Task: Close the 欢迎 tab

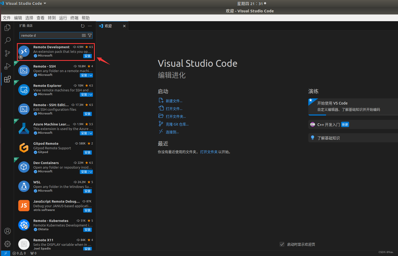Action: [x=124, y=26]
